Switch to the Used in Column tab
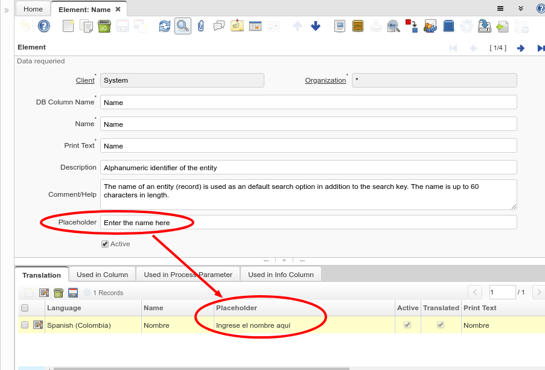 click(x=102, y=275)
